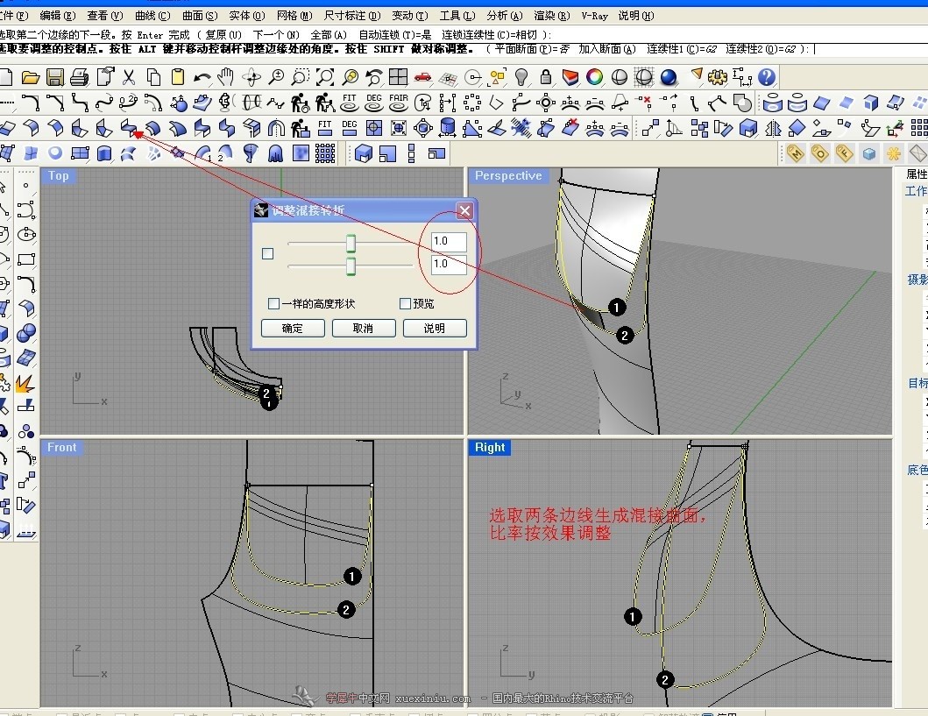
Task: Open the 曲线 menu
Action: [x=152, y=16]
